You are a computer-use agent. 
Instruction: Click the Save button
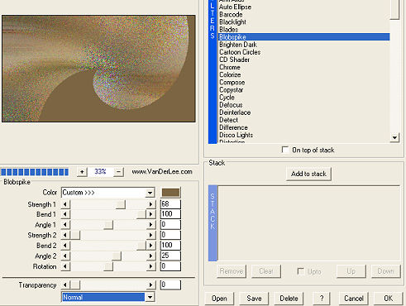point(254,299)
